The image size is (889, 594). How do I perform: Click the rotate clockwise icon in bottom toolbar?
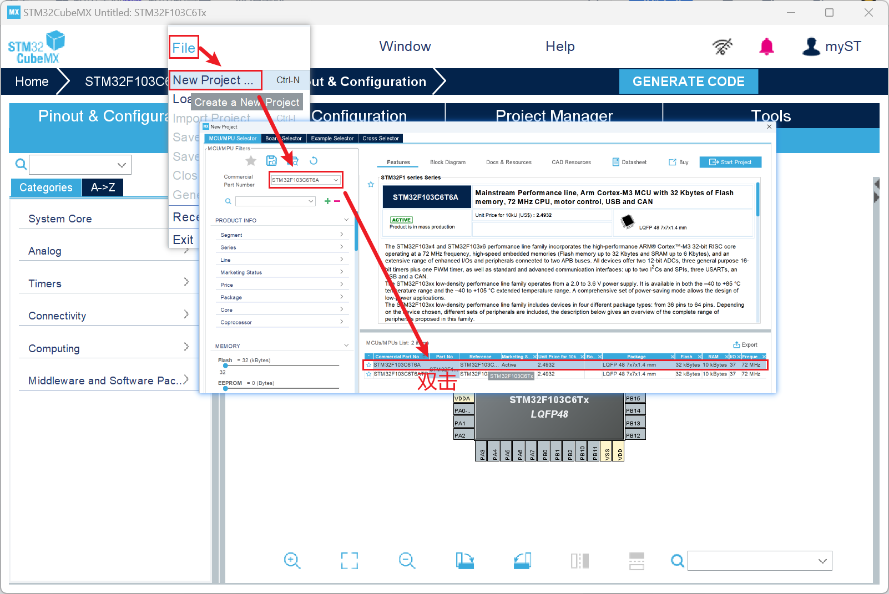click(x=465, y=561)
